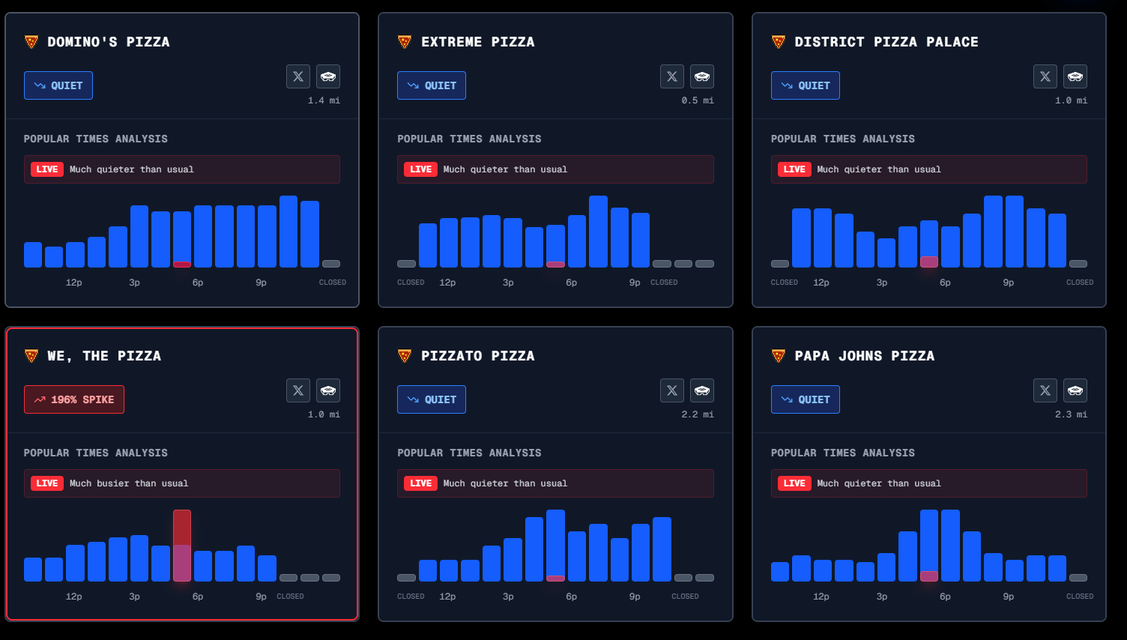Click the QUIET badge on Papa Johns Pizza
The width and height of the screenshot is (1127, 640).
[x=806, y=399]
